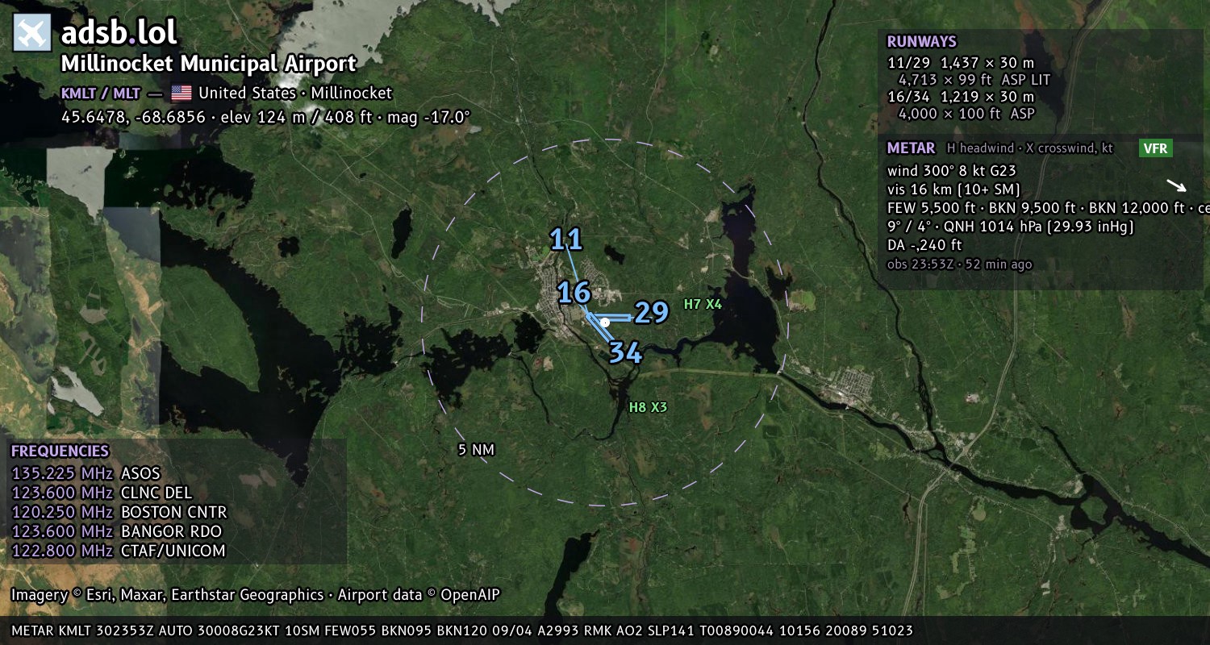
Task: Click the BANGOR RDO frequency row
Action: click(x=116, y=531)
